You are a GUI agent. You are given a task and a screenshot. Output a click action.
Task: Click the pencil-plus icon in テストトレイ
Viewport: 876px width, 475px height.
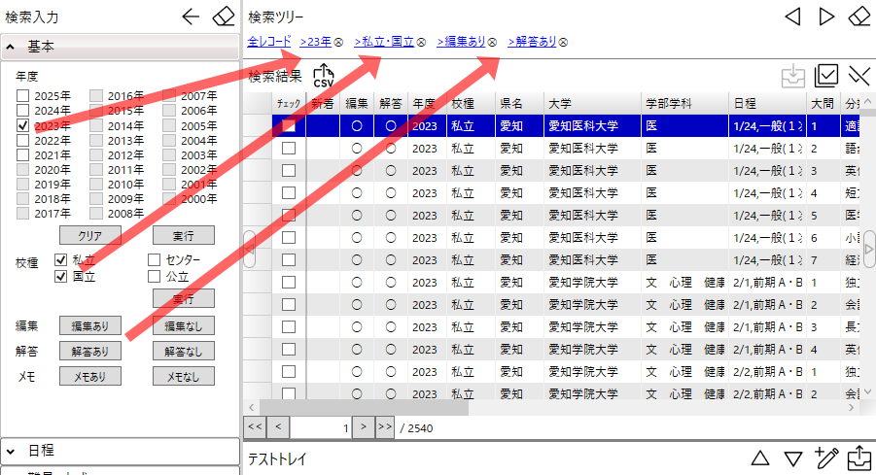pos(826,458)
